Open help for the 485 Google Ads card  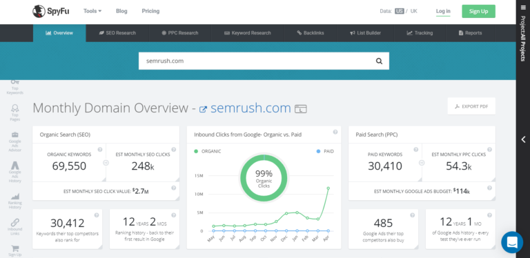413,215
